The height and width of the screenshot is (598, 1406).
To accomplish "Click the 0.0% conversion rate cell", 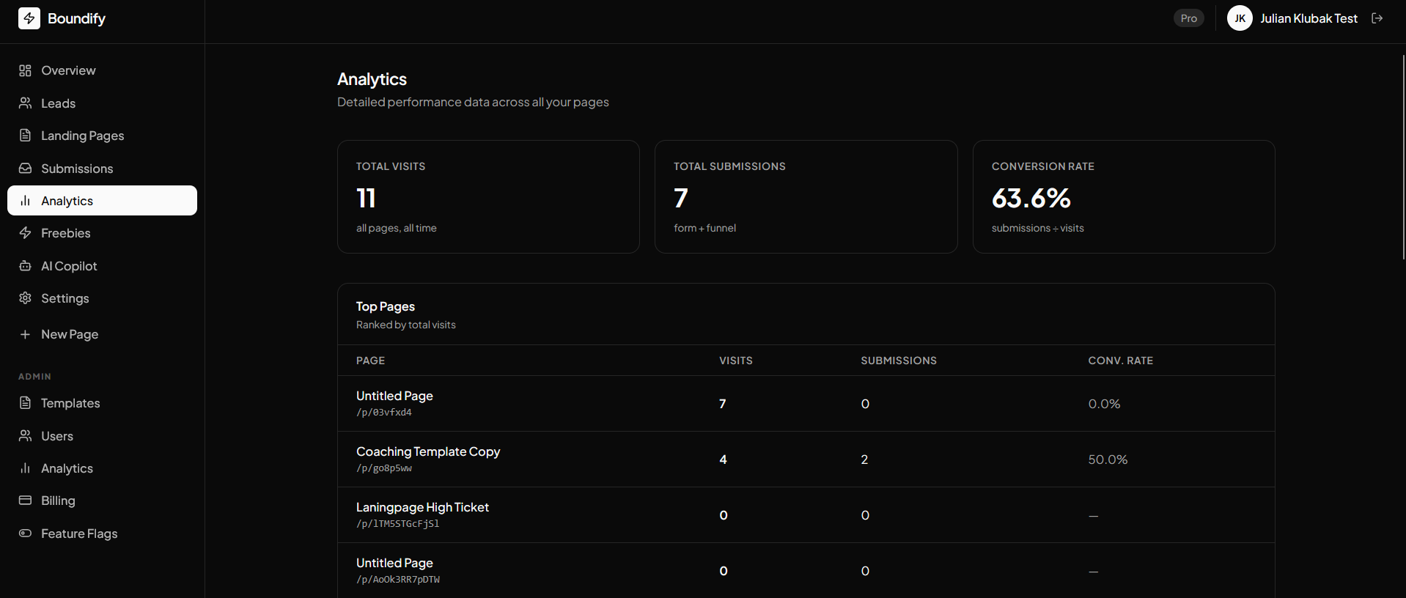I will click(1104, 404).
